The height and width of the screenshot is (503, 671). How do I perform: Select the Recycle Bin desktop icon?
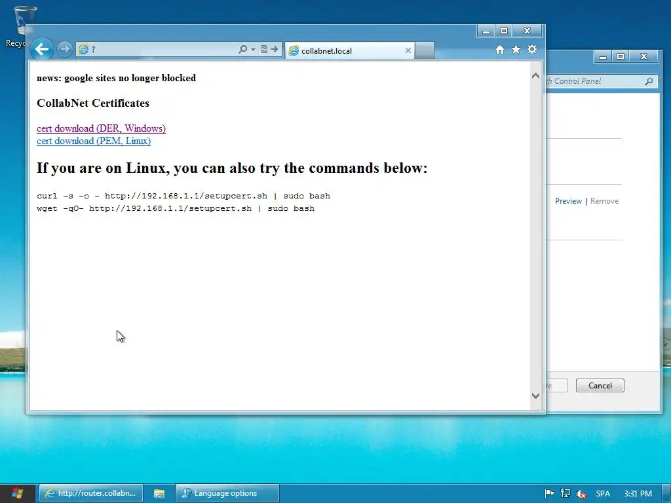coord(20,27)
